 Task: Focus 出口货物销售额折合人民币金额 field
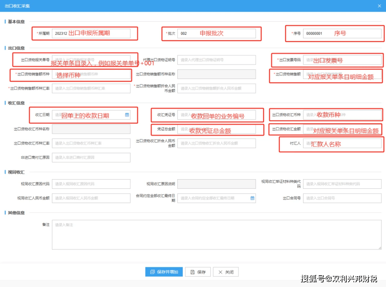[216, 89]
